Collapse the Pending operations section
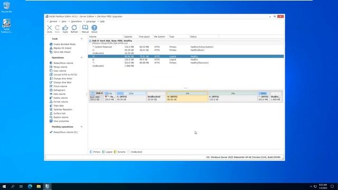The image size is (338, 190). click(81, 127)
